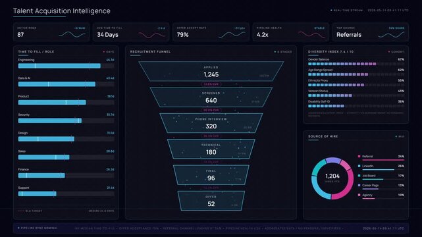Select the Engineering time-to-fill bar
The height and width of the screenshot is (237, 422).
tap(66, 66)
